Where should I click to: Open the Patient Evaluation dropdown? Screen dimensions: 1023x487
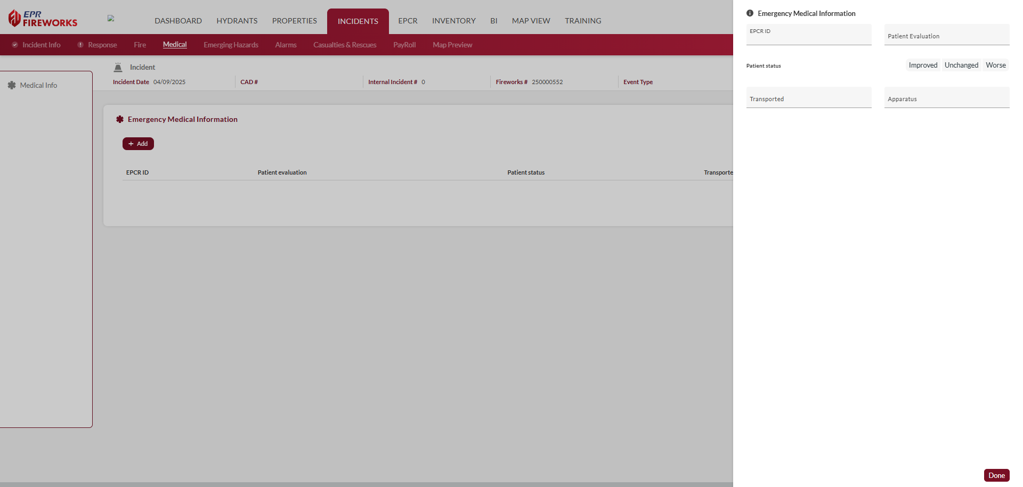(946, 35)
